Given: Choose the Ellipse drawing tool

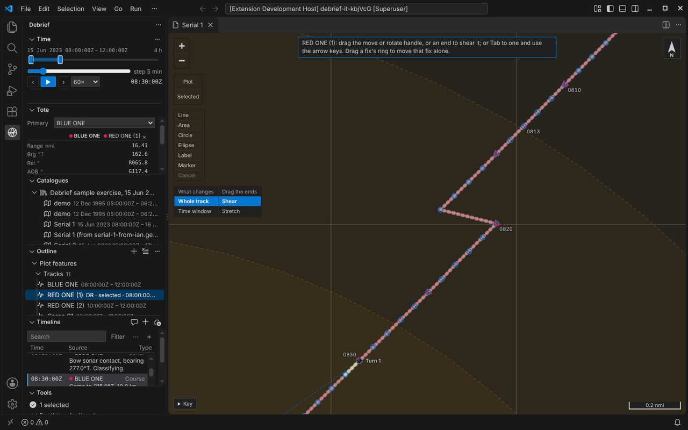Looking at the screenshot, I should coord(189,145).
